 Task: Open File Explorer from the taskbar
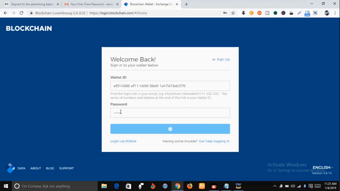click(104, 186)
